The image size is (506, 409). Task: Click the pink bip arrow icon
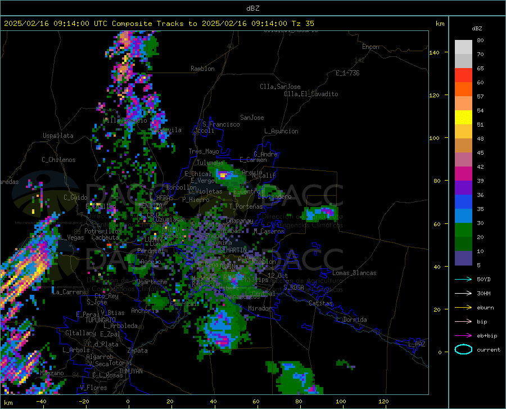(463, 322)
